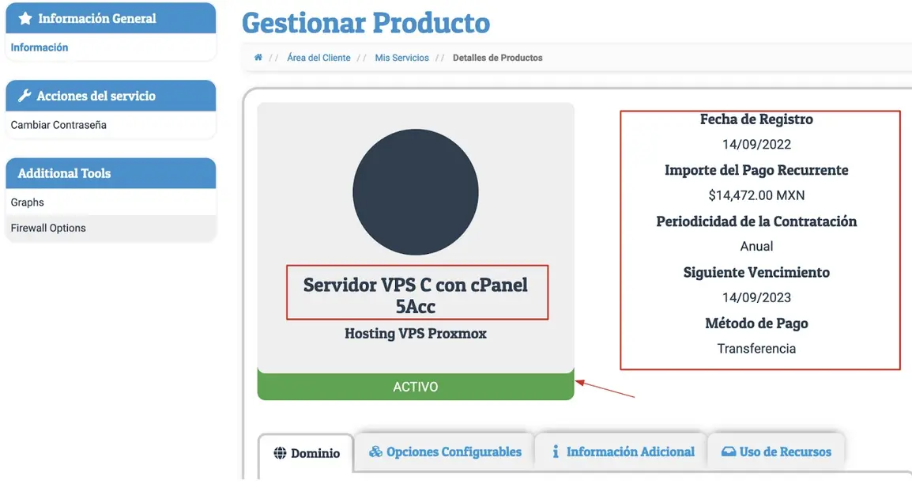
Task: Switch to the Información Adicional tab
Action: 621,452
